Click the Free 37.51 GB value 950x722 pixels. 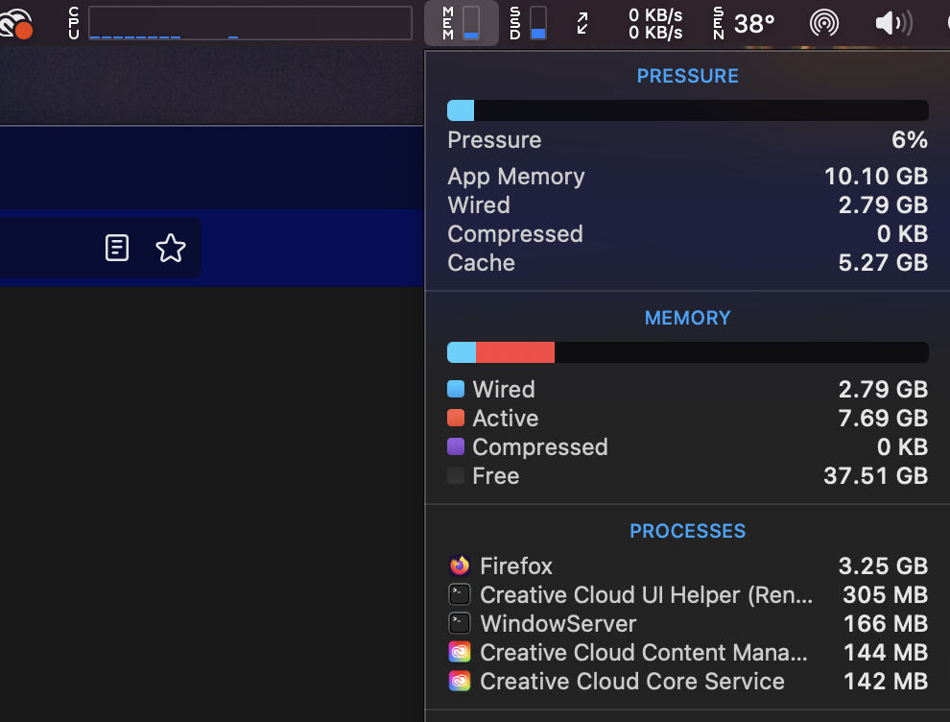(x=876, y=476)
